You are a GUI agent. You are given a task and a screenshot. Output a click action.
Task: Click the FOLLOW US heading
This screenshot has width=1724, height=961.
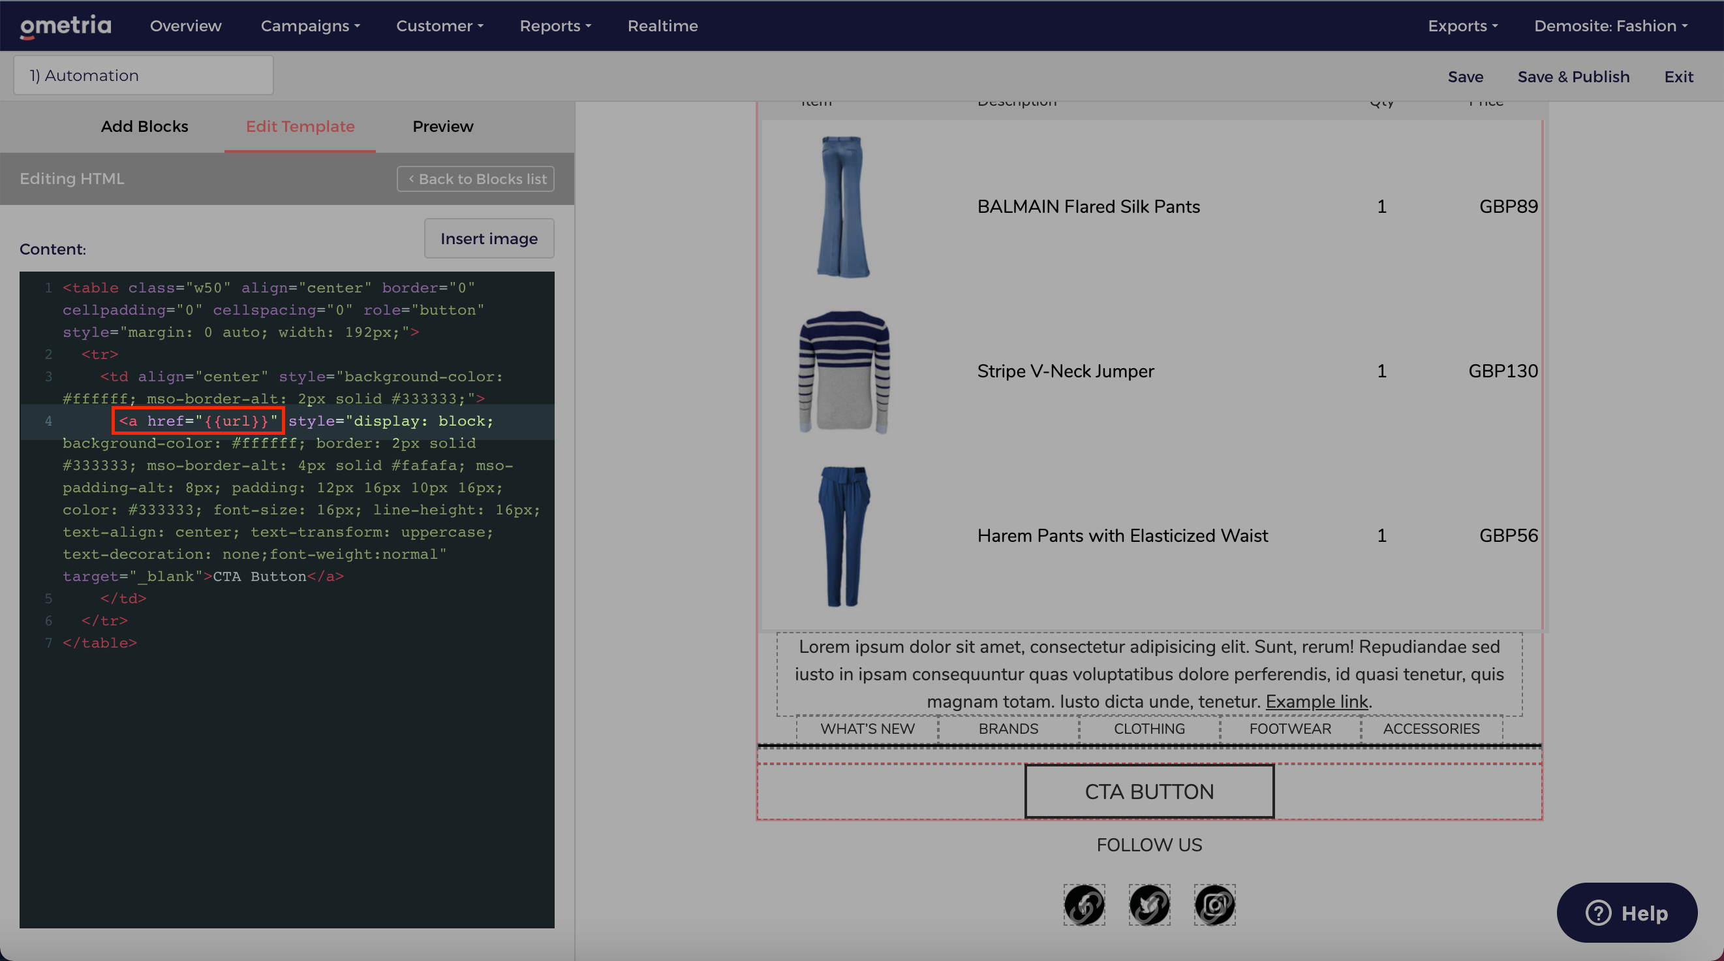coord(1149,845)
